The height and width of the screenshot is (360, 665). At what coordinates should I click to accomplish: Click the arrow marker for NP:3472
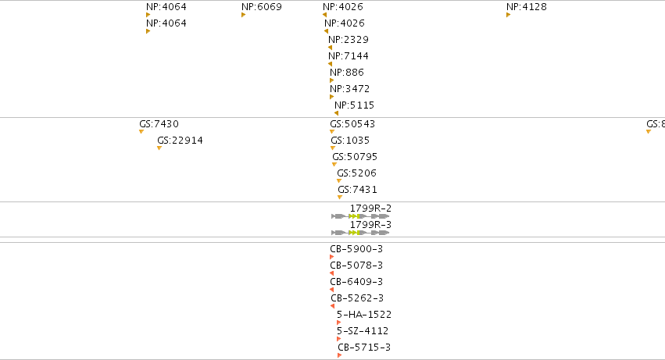[x=331, y=97]
